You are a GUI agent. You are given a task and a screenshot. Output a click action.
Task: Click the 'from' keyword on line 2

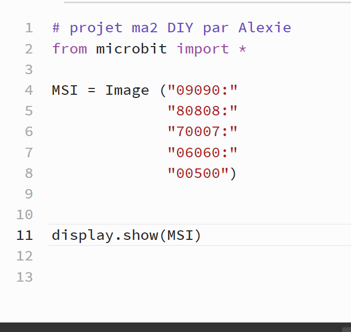coord(70,49)
